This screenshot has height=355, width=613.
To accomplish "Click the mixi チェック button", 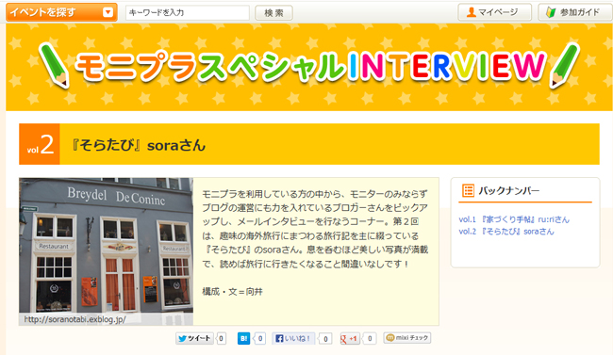I will (x=407, y=338).
